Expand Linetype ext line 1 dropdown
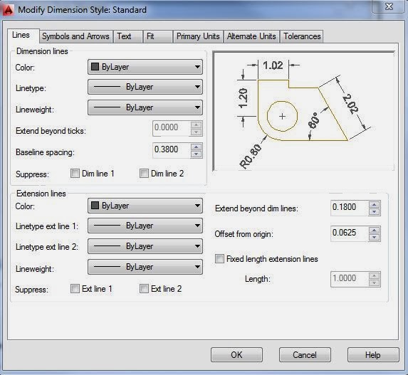408x375 pixels. (x=145, y=226)
